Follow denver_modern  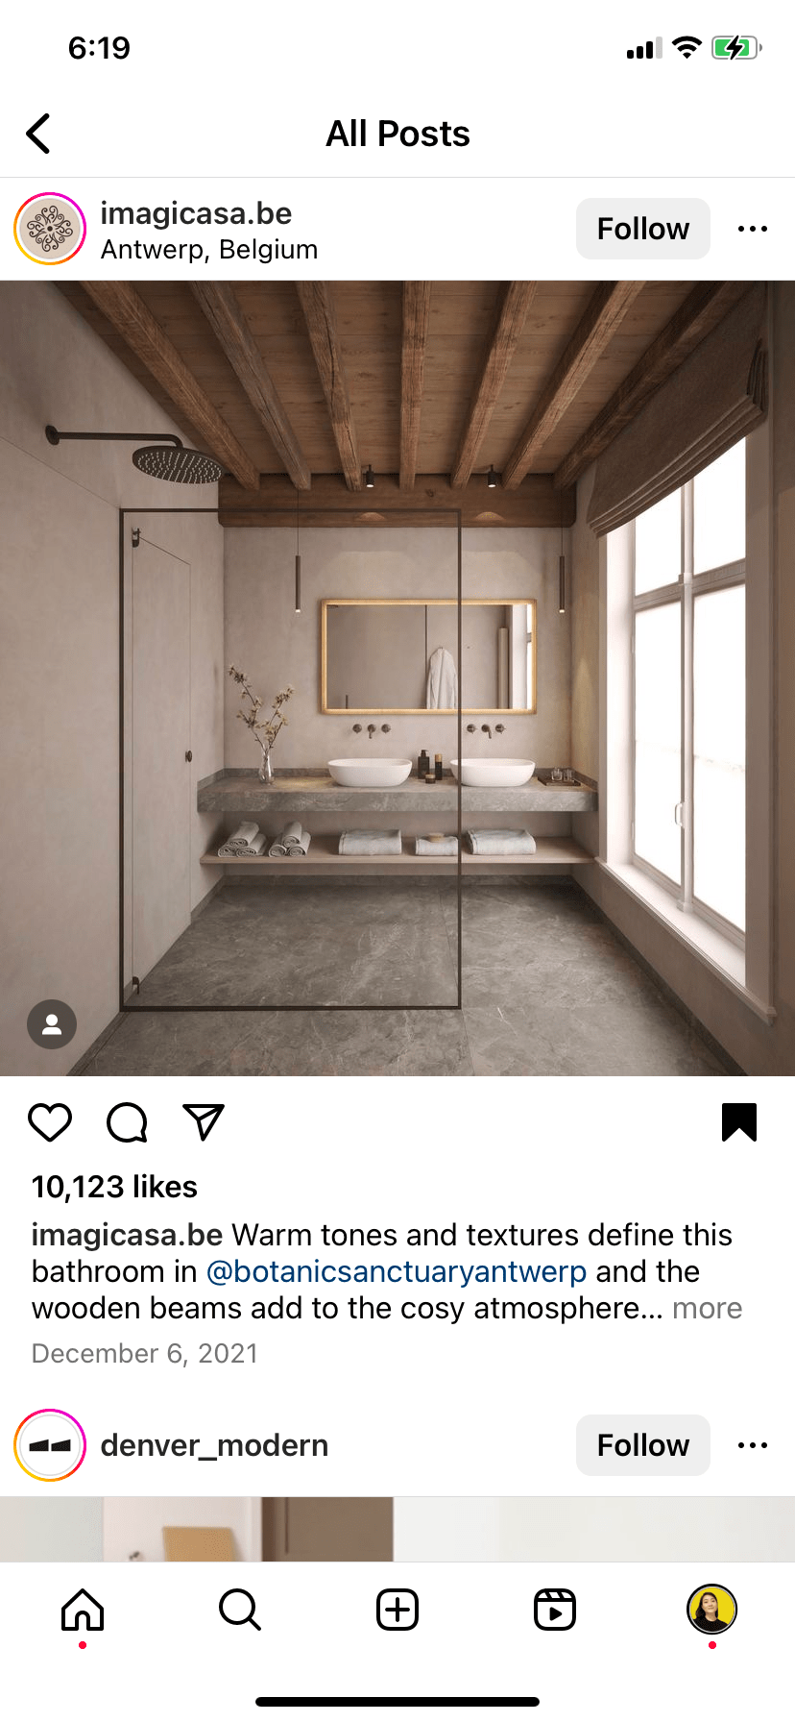[x=643, y=1445]
